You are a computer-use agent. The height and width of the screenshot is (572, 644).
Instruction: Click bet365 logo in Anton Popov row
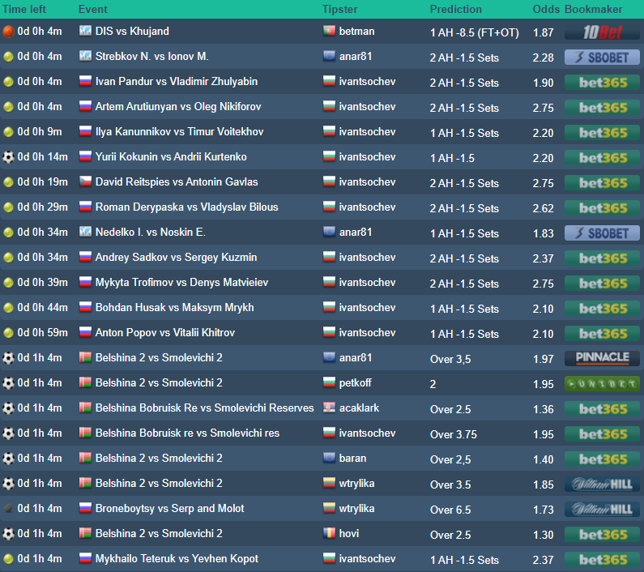pos(602,333)
